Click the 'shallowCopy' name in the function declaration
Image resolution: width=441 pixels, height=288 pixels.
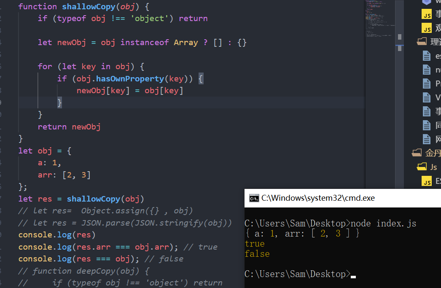pyautogui.click(x=89, y=7)
